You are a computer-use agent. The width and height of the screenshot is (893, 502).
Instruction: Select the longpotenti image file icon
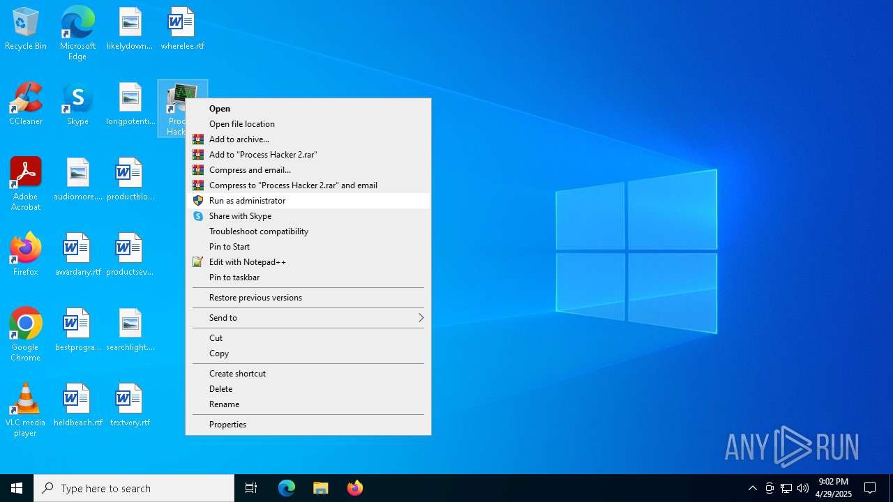click(130, 104)
